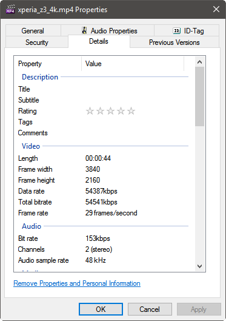Screen dimensions: 226x321
Task: Click the Tags value field
Action: pyautogui.click(x=135, y=122)
